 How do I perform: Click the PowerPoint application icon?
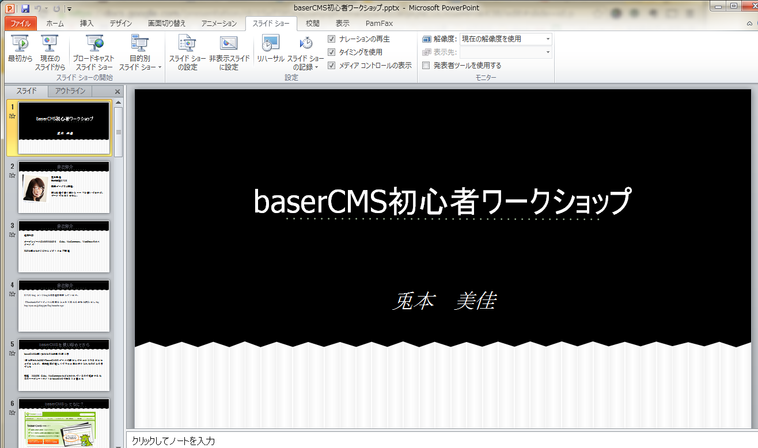[x=10, y=9]
